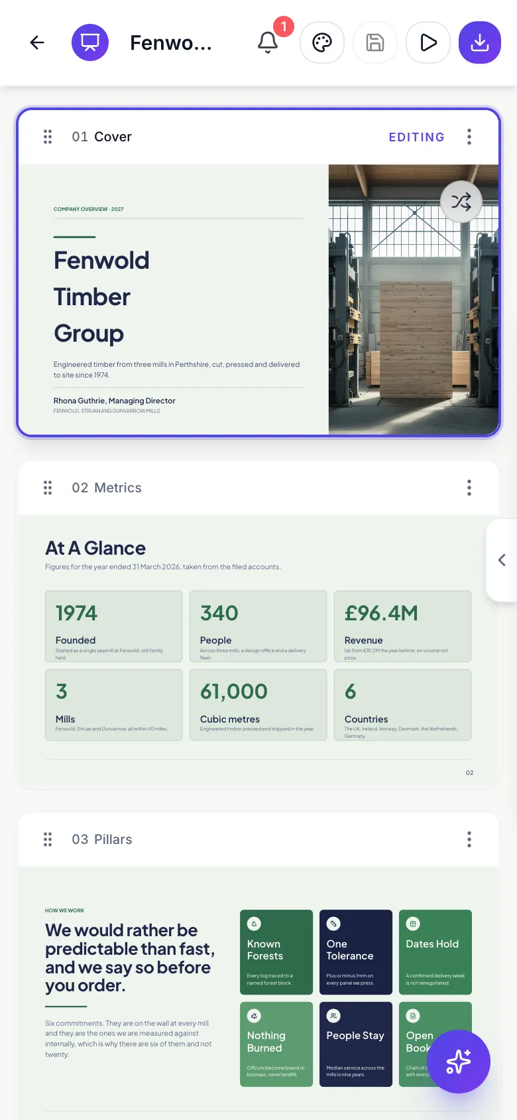The width and height of the screenshot is (517, 1120).
Task: Download the deck with purple button
Action: click(x=480, y=42)
